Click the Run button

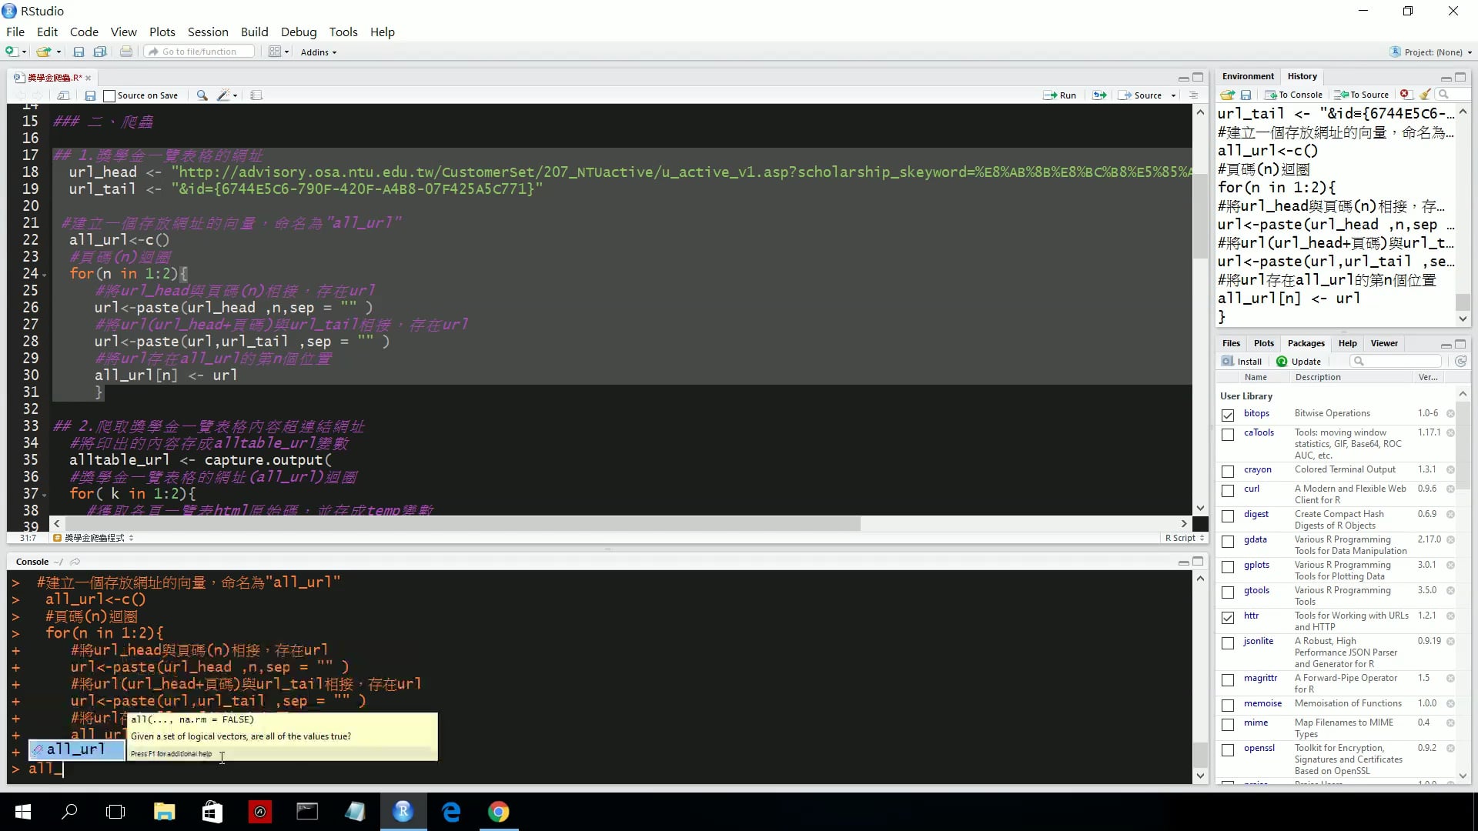1059,95
